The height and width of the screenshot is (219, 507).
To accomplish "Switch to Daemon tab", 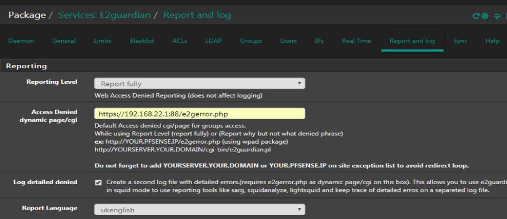I will click(21, 41).
